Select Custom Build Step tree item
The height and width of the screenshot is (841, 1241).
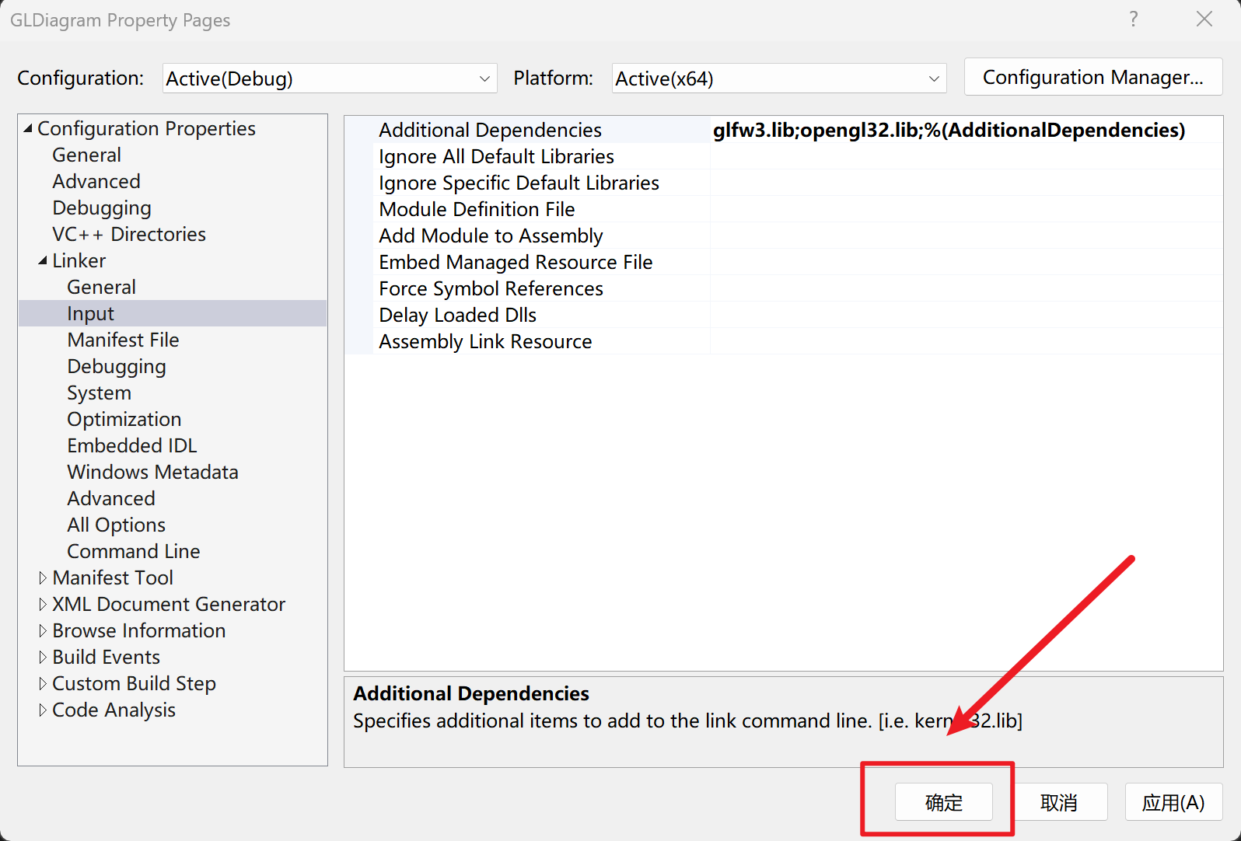(x=135, y=684)
